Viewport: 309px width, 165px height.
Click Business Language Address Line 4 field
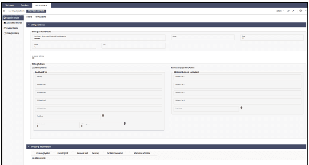pos(237,101)
